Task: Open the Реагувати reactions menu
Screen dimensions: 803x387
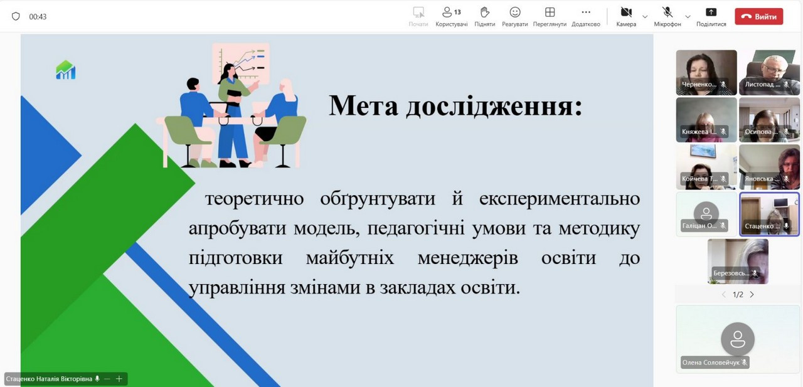Action: tap(514, 16)
